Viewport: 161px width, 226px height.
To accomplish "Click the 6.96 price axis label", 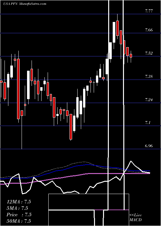I will [149, 146].
